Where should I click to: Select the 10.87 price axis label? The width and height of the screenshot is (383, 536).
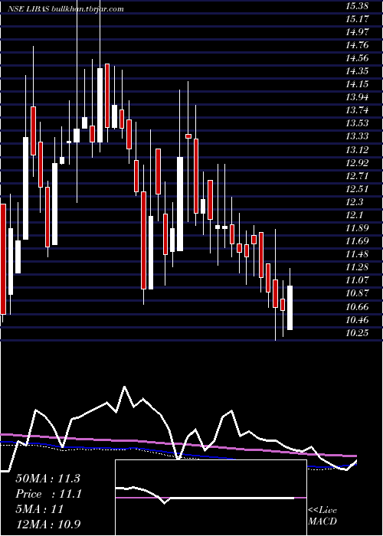[357, 293]
